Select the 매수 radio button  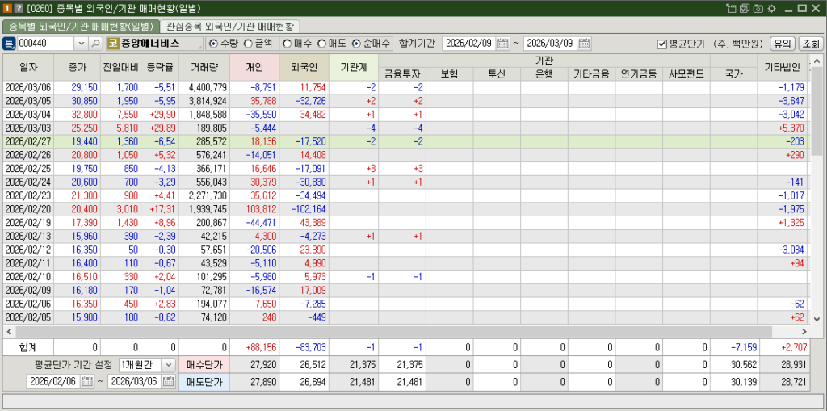(x=287, y=43)
